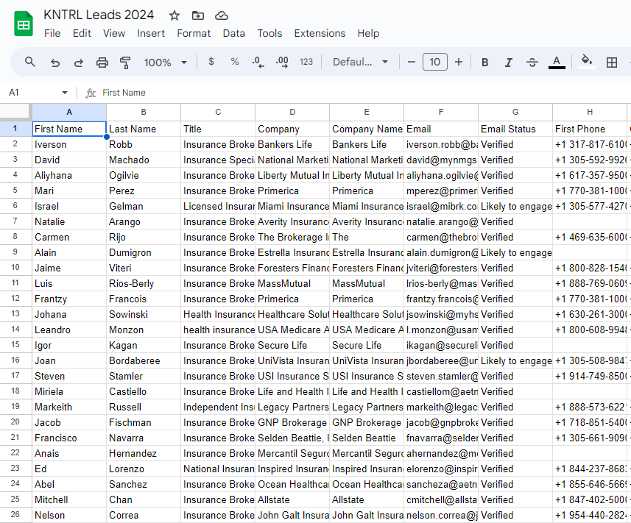631x523 pixels.
Task: Increase decimal places
Action: pyautogui.click(x=282, y=62)
